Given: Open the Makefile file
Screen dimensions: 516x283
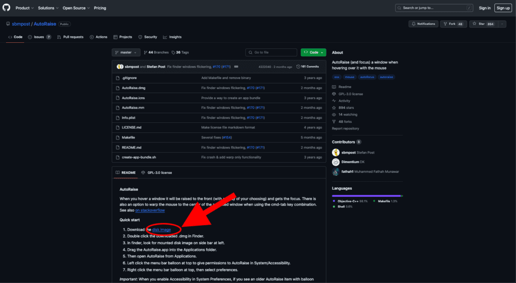Looking at the screenshot, I should click(x=128, y=137).
